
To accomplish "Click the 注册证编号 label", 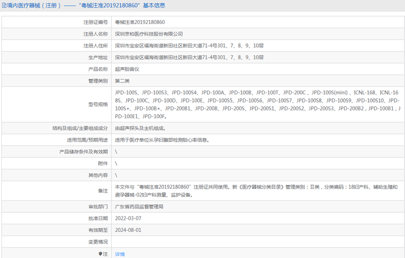I will point(96,22).
